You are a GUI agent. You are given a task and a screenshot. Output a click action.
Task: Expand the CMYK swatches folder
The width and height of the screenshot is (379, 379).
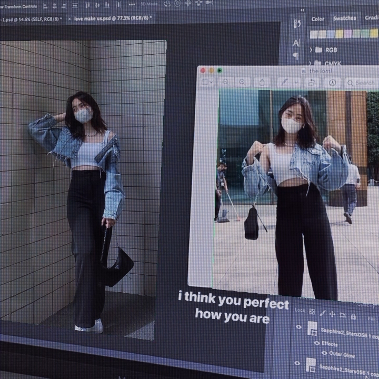point(311,63)
